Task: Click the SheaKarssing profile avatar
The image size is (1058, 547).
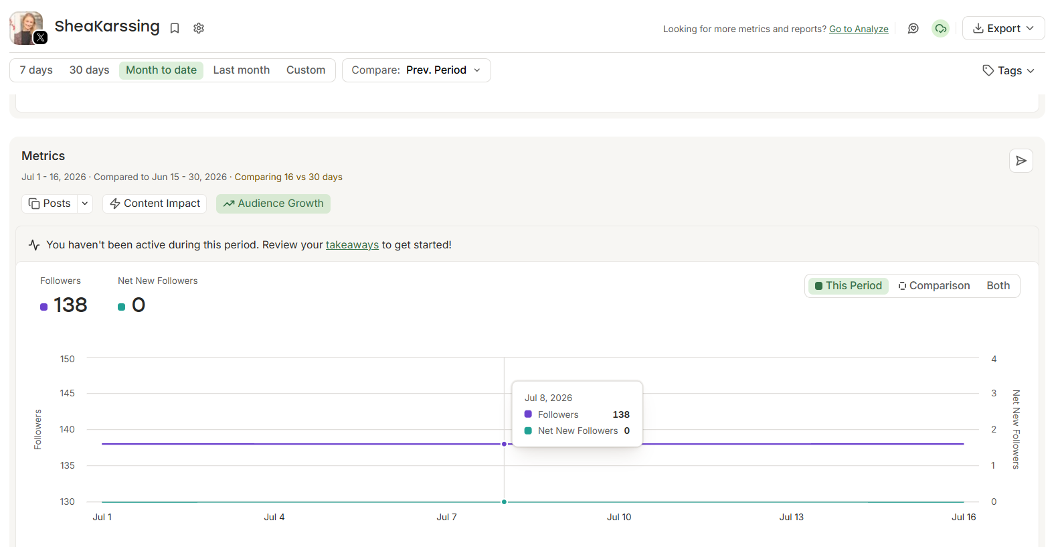Action: tap(26, 28)
